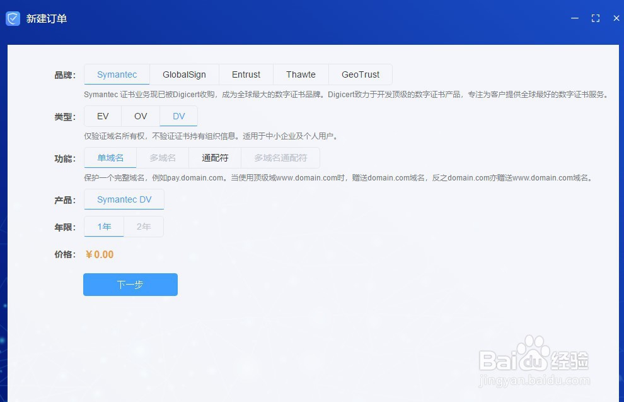Click the 类型 label
The height and width of the screenshot is (402, 624).
65,117
